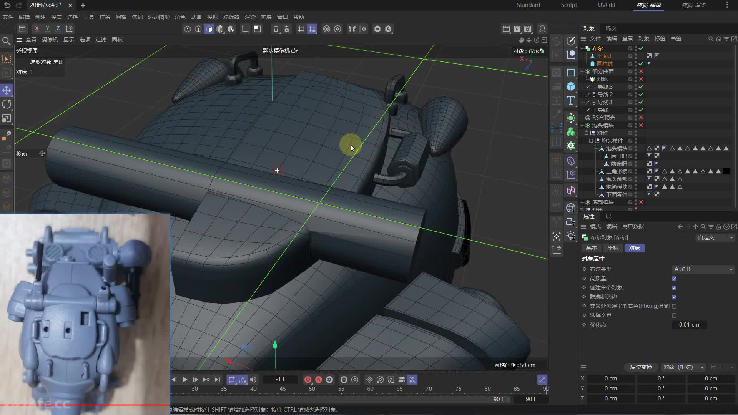The image size is (738, 415).
Task: Collapse the 细分曲面 tree node
Action: click(582, 71)
